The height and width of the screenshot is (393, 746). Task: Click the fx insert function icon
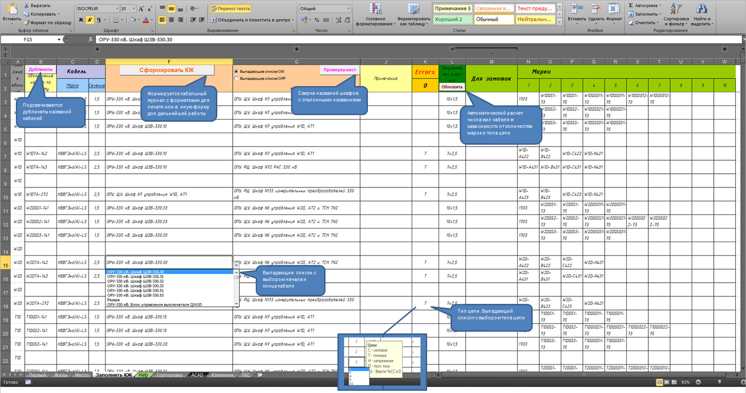tap(91, 40)
